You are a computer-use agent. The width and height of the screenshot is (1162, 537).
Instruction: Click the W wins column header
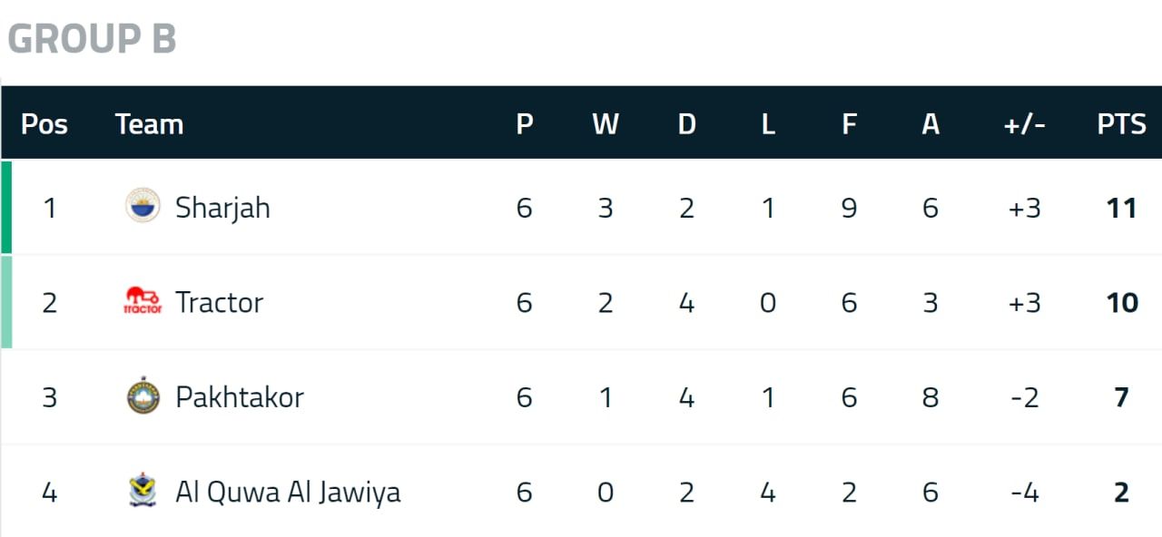[606, 123]
